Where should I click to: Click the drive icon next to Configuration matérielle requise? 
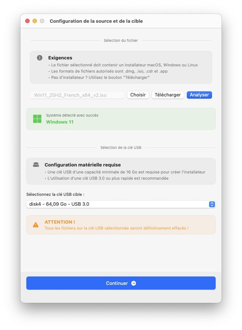coord(36,165)
